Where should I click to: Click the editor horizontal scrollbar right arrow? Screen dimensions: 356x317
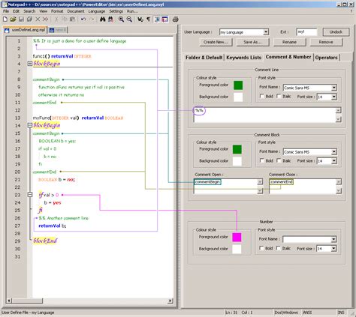[x=170, y=301]
